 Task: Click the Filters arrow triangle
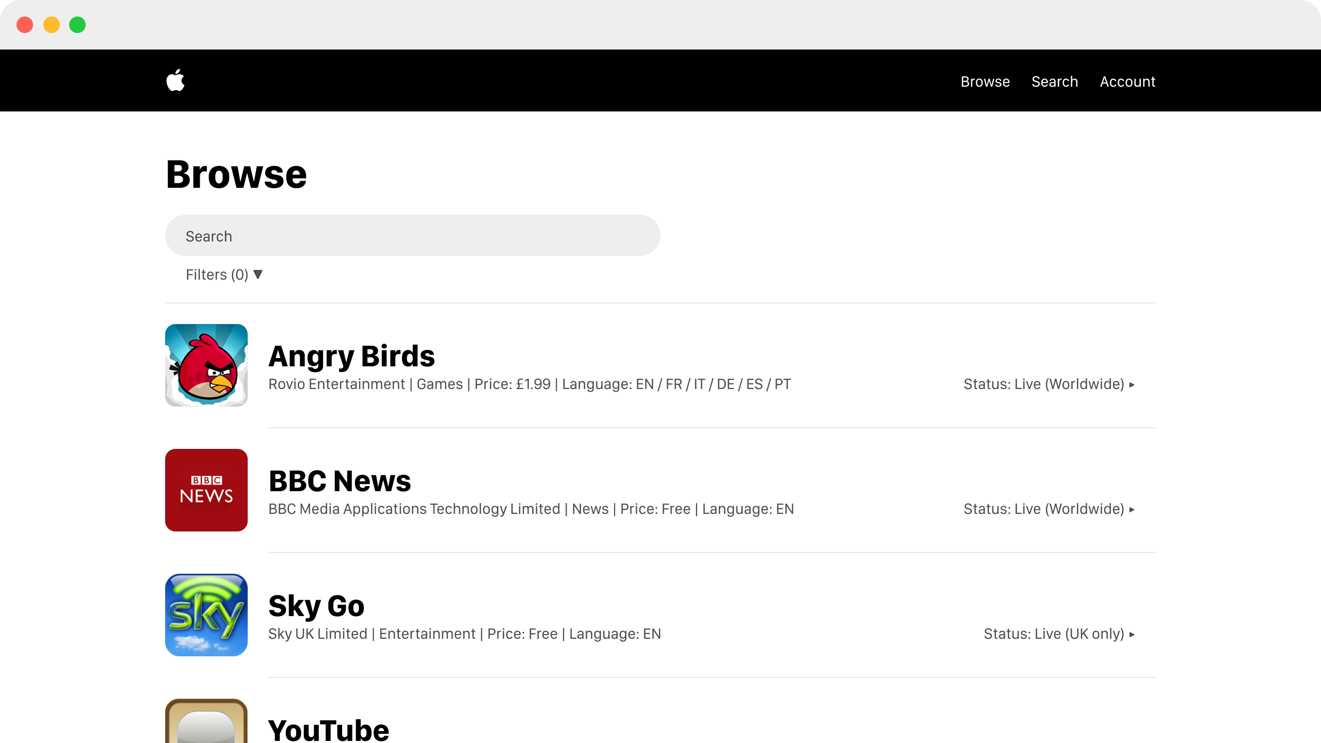[x=258, y=274]
